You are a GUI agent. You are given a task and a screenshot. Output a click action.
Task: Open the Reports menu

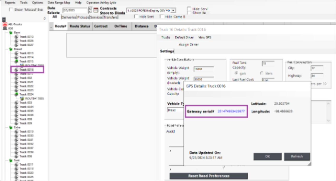[x=10, y=2]
